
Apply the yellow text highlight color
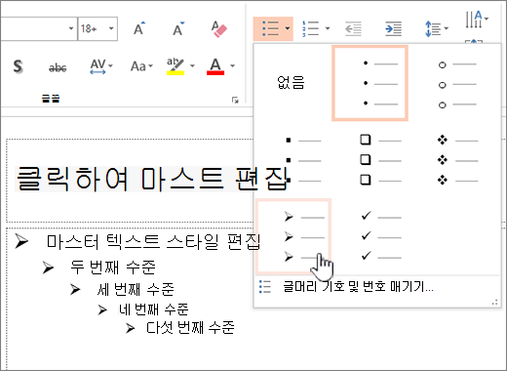[175, 66]
